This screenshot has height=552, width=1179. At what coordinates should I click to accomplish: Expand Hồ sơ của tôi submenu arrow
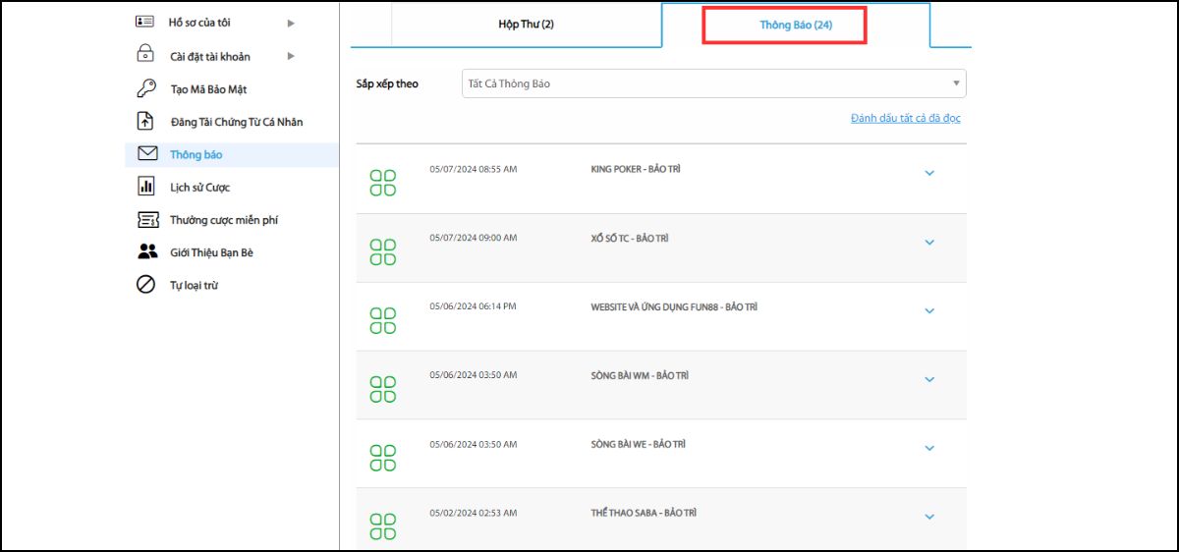pos(291,23)
